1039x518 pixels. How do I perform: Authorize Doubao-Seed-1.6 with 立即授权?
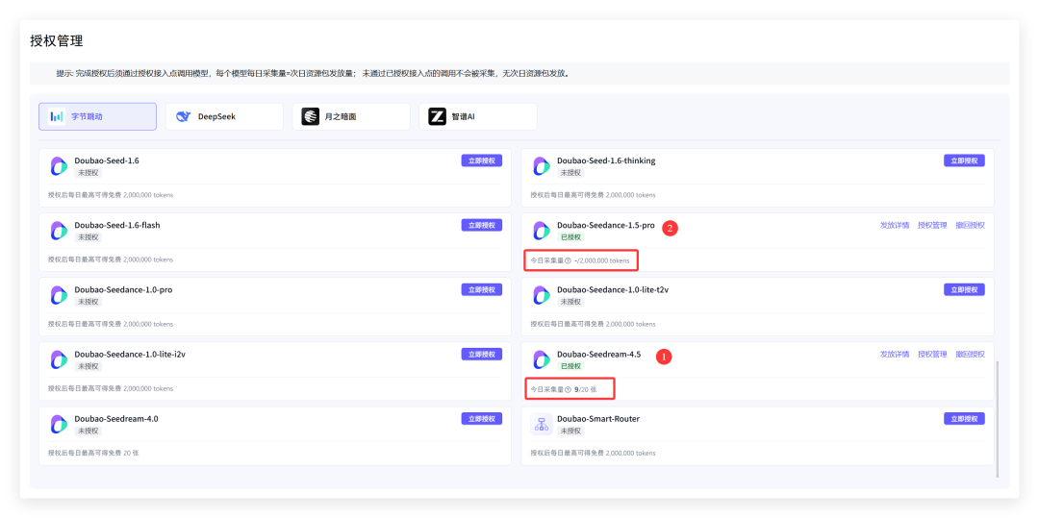pyautogui.click(x=482, y=160)
